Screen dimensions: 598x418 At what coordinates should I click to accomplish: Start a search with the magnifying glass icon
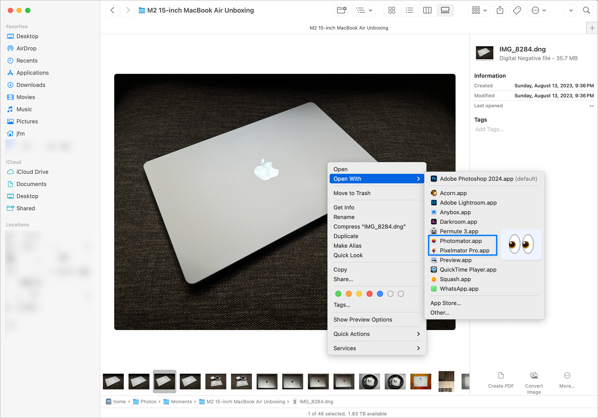coord(586,10)
